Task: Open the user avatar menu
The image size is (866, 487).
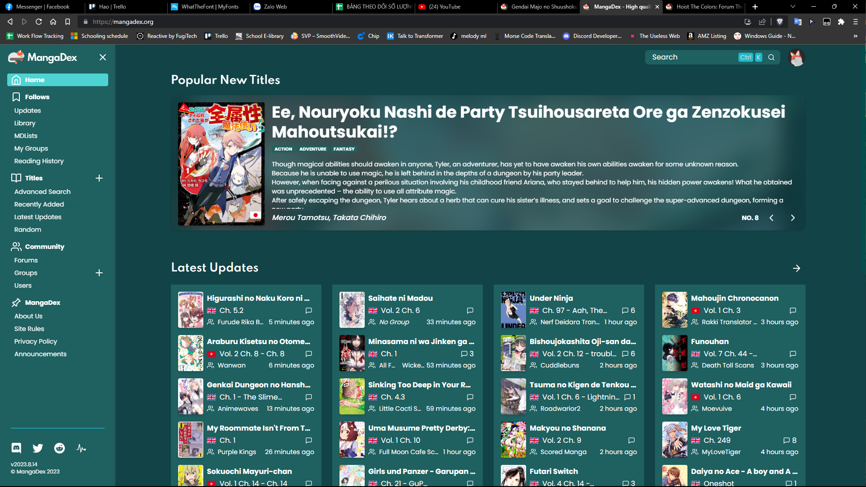Action: point(797,57)
